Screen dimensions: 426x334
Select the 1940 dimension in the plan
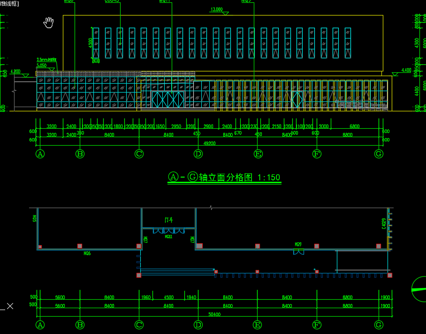point(191,297)
